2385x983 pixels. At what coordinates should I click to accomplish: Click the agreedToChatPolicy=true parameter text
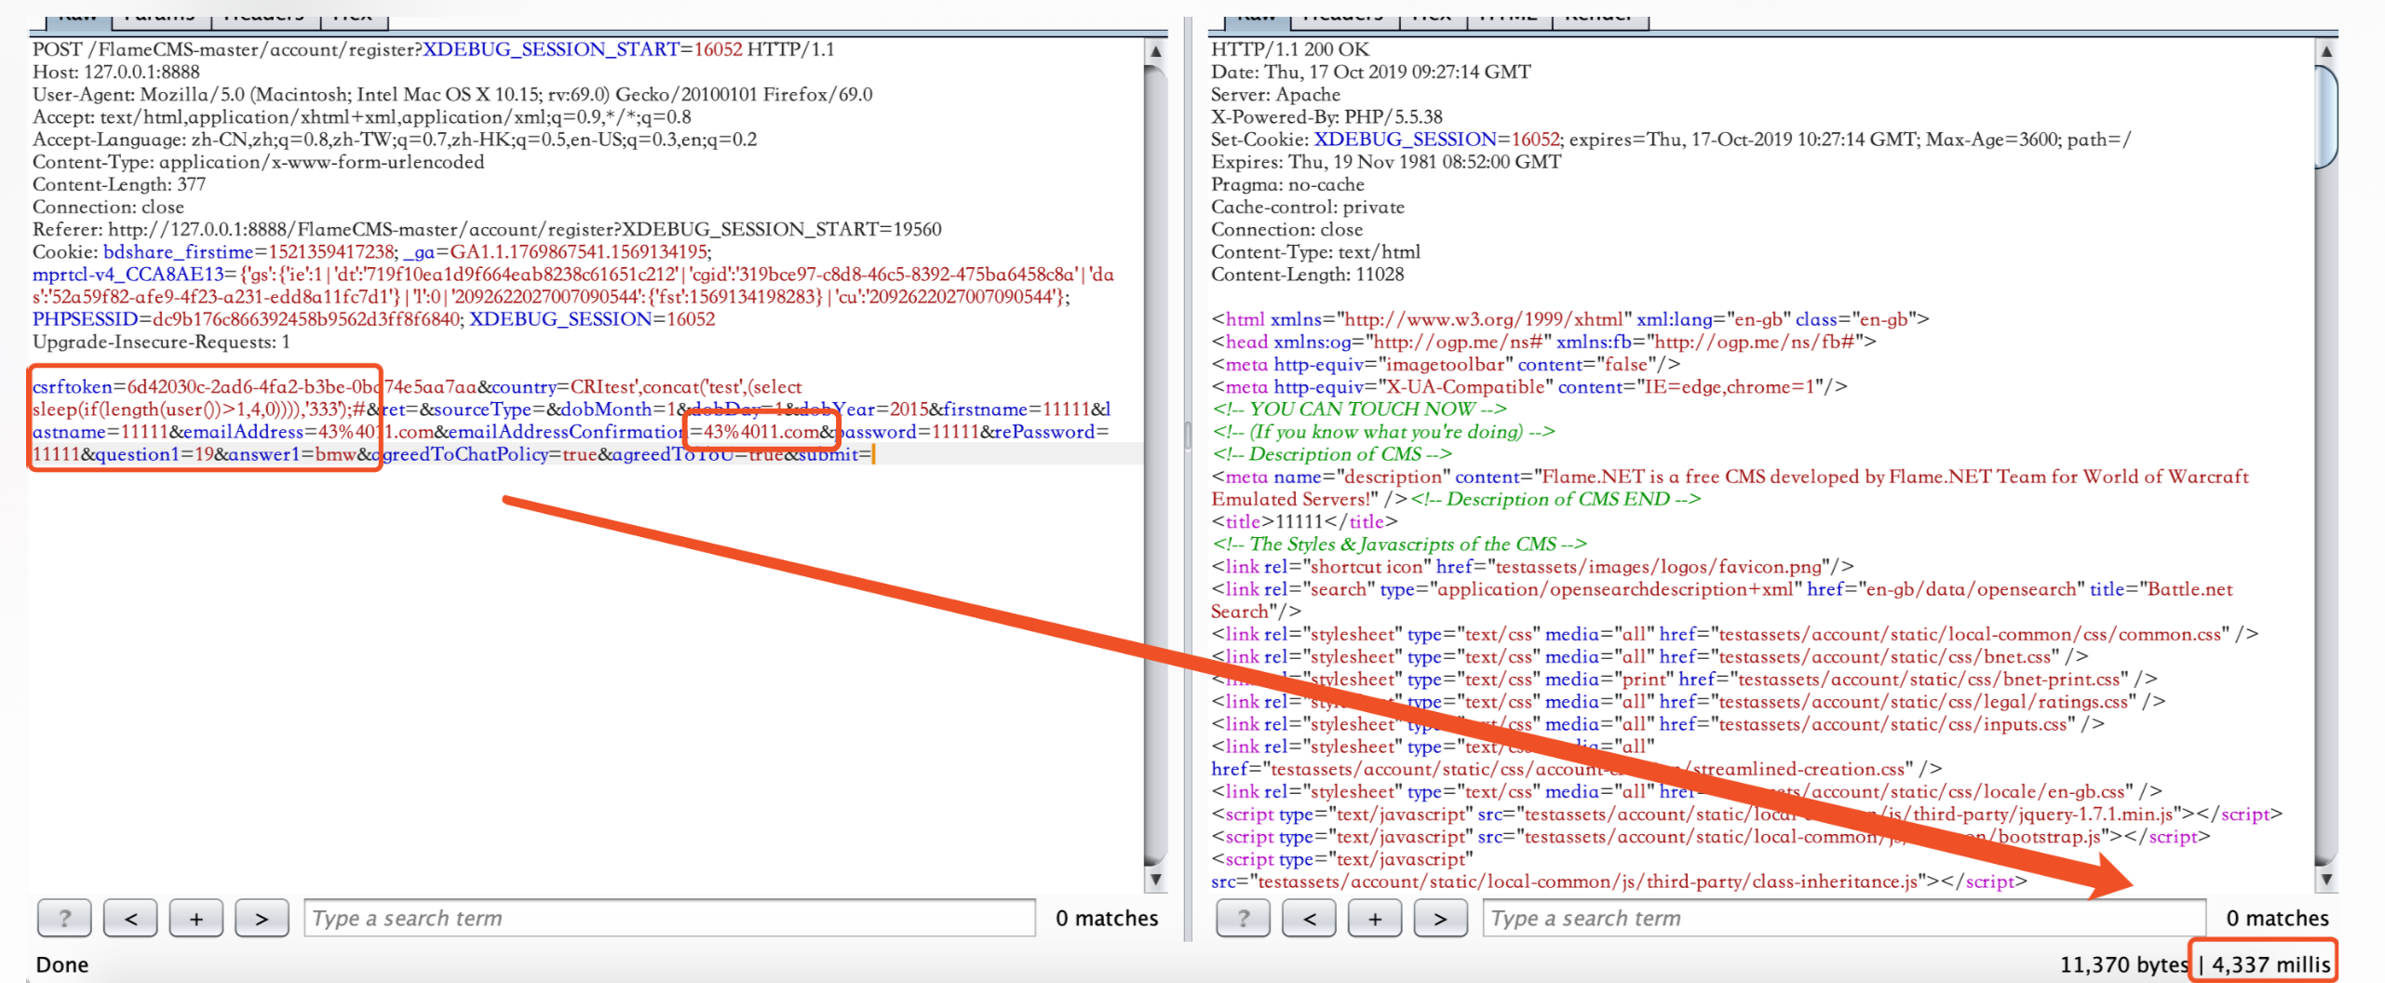(484, 454)
